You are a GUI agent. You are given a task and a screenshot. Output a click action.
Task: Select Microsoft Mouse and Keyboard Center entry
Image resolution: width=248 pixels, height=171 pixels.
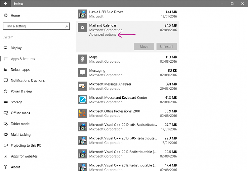coord(127,100)
